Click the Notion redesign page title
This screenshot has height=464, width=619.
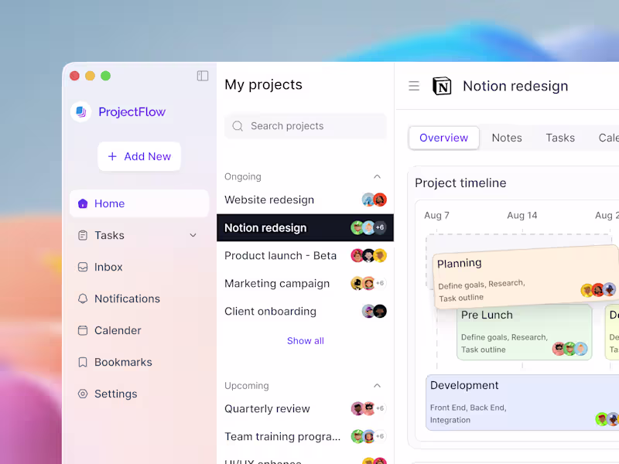click(x=515, y=86)
